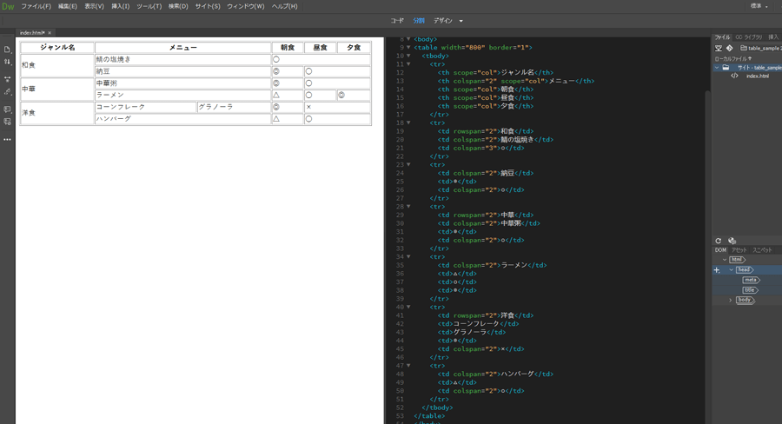
Task: Select index.html in the Files panel
Action: [x=757, y=76]
